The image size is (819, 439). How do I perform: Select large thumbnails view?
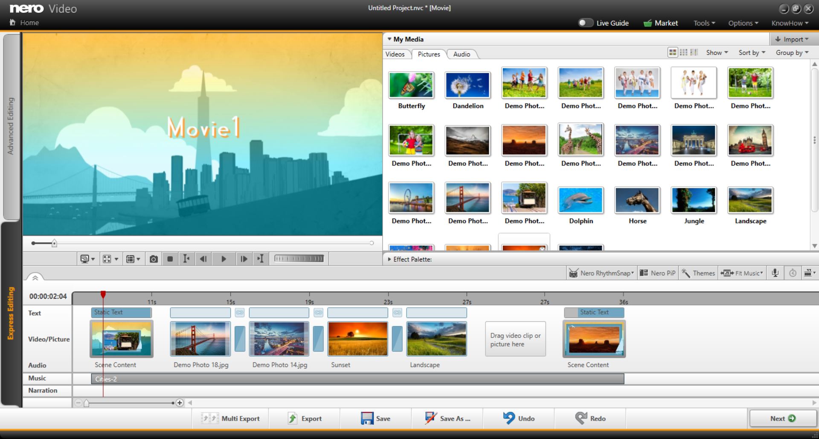tap(673, 52)
